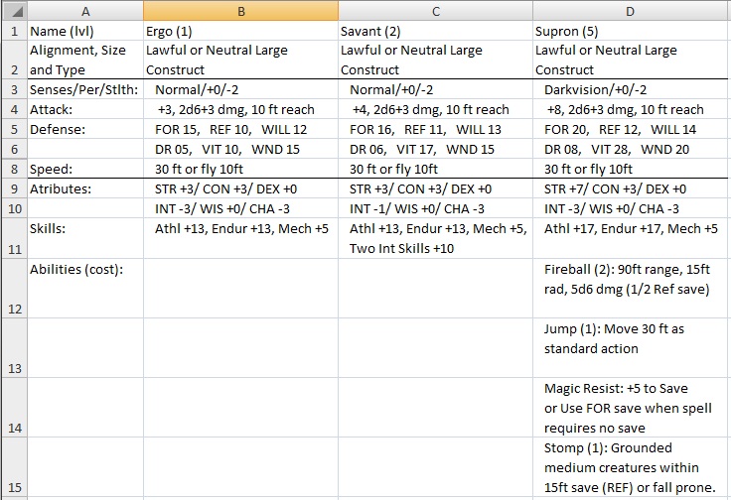Select column C header

(x=435, y=10)
